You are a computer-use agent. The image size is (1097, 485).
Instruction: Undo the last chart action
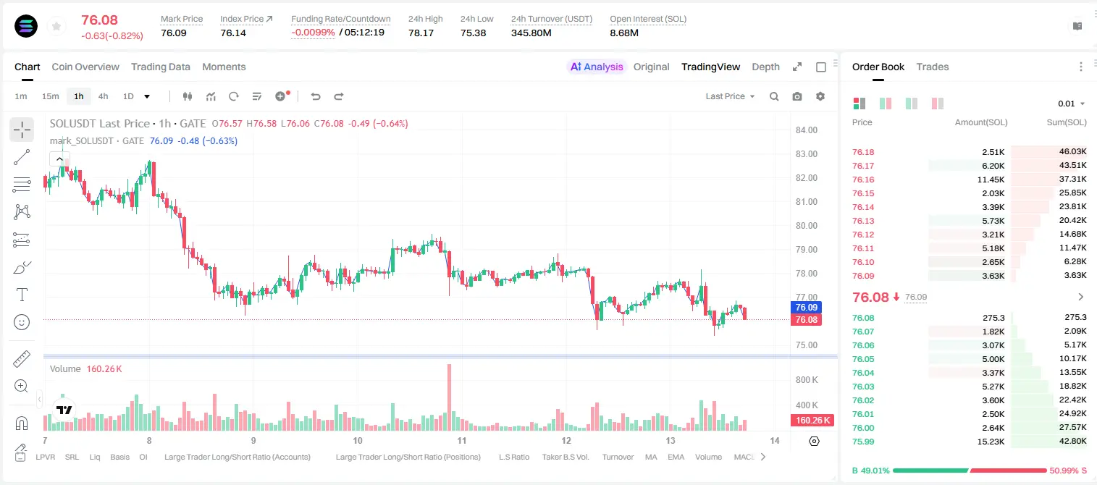[316, 96]
